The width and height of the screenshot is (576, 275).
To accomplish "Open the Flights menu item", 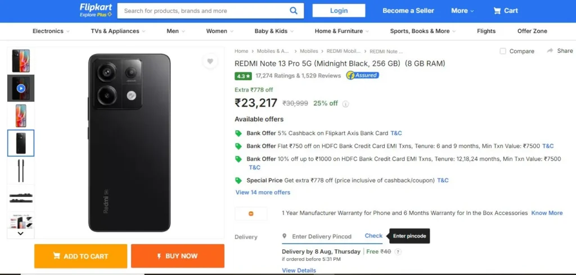I will [486, 31].
